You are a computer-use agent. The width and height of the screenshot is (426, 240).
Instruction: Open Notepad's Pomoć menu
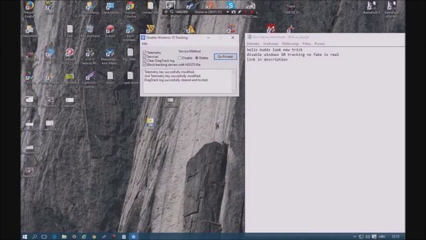(x=319, y=43)
